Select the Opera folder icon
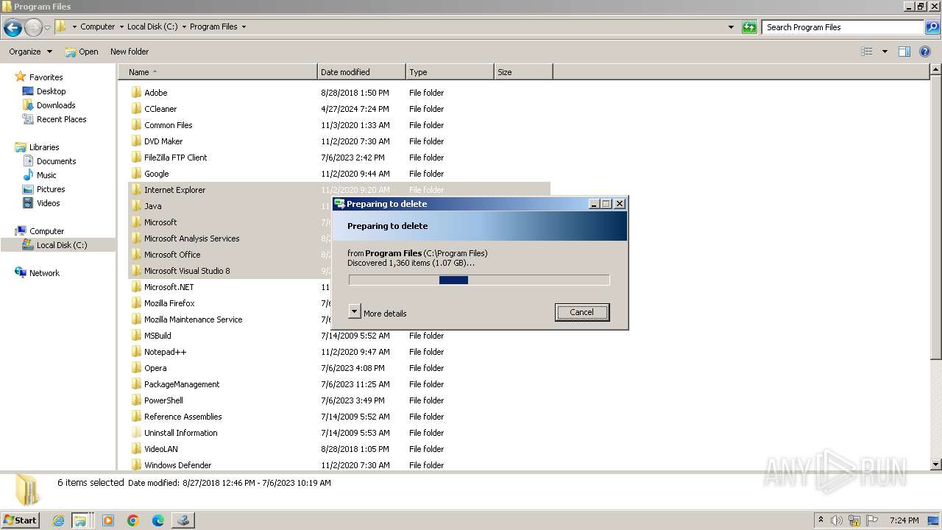 click(x=136, y=368)
